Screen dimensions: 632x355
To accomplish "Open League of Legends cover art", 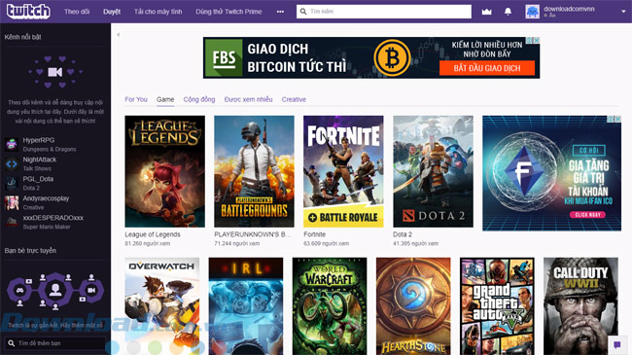I will tap(165, 171).
